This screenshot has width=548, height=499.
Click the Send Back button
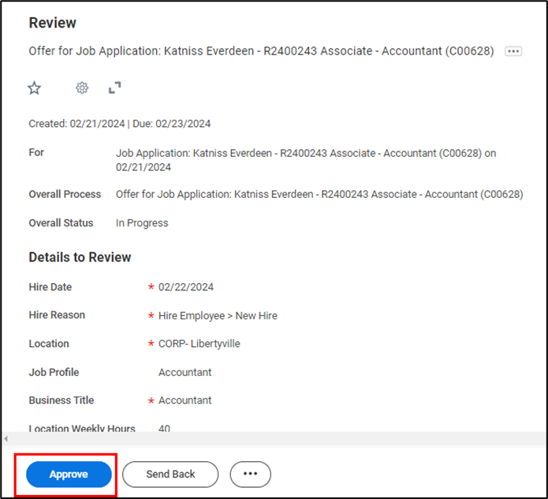tap(170, 474)
